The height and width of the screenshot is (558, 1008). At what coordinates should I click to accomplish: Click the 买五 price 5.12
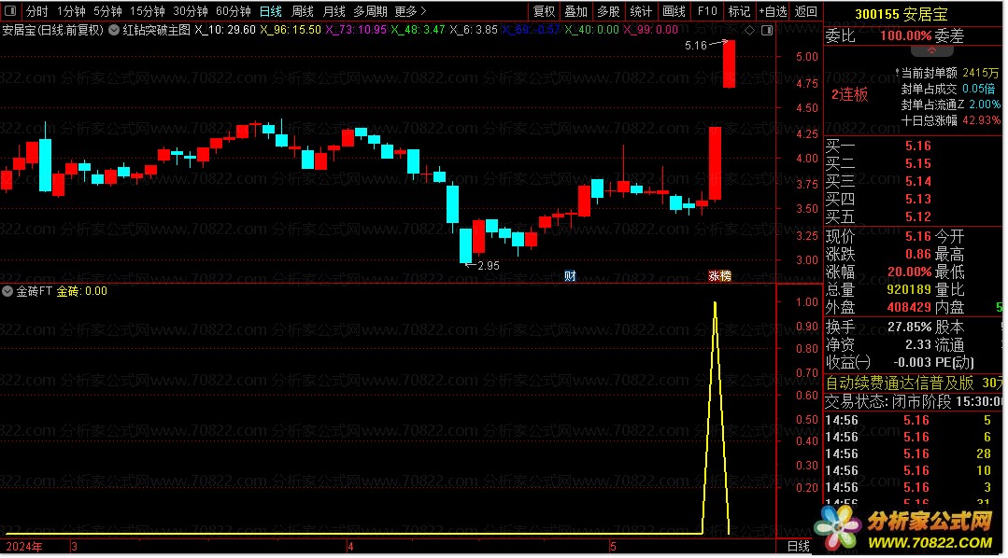918,216
